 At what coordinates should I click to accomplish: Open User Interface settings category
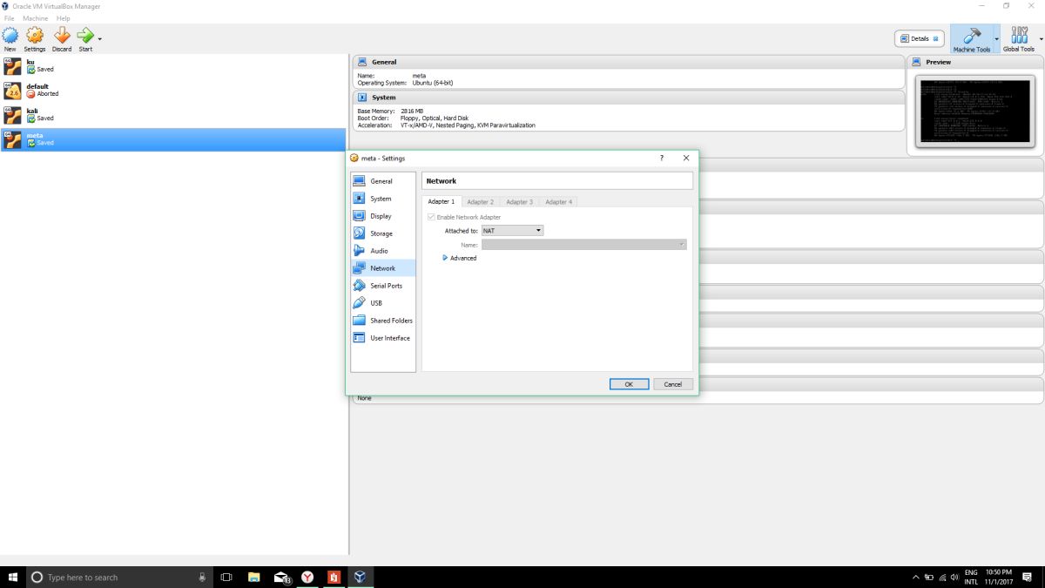[x=383, y=338]
